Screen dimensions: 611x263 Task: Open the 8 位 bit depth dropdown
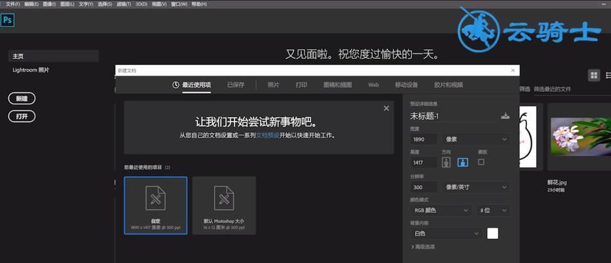point(493,210)
